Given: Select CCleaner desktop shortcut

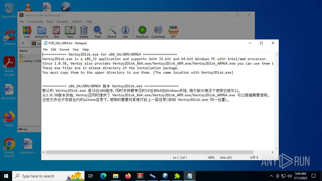Looking at the screenshot, I should pyautogui.click(x=9, y=37).
